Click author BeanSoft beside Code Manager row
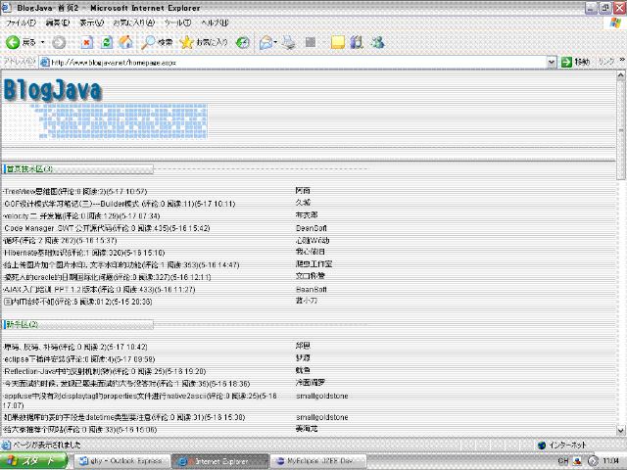The width and height of the screenshot is (627, 470). click(x=312, y=228)
